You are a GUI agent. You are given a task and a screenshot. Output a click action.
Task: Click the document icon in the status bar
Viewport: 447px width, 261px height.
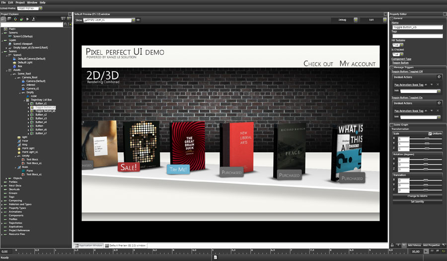point(215,258)
